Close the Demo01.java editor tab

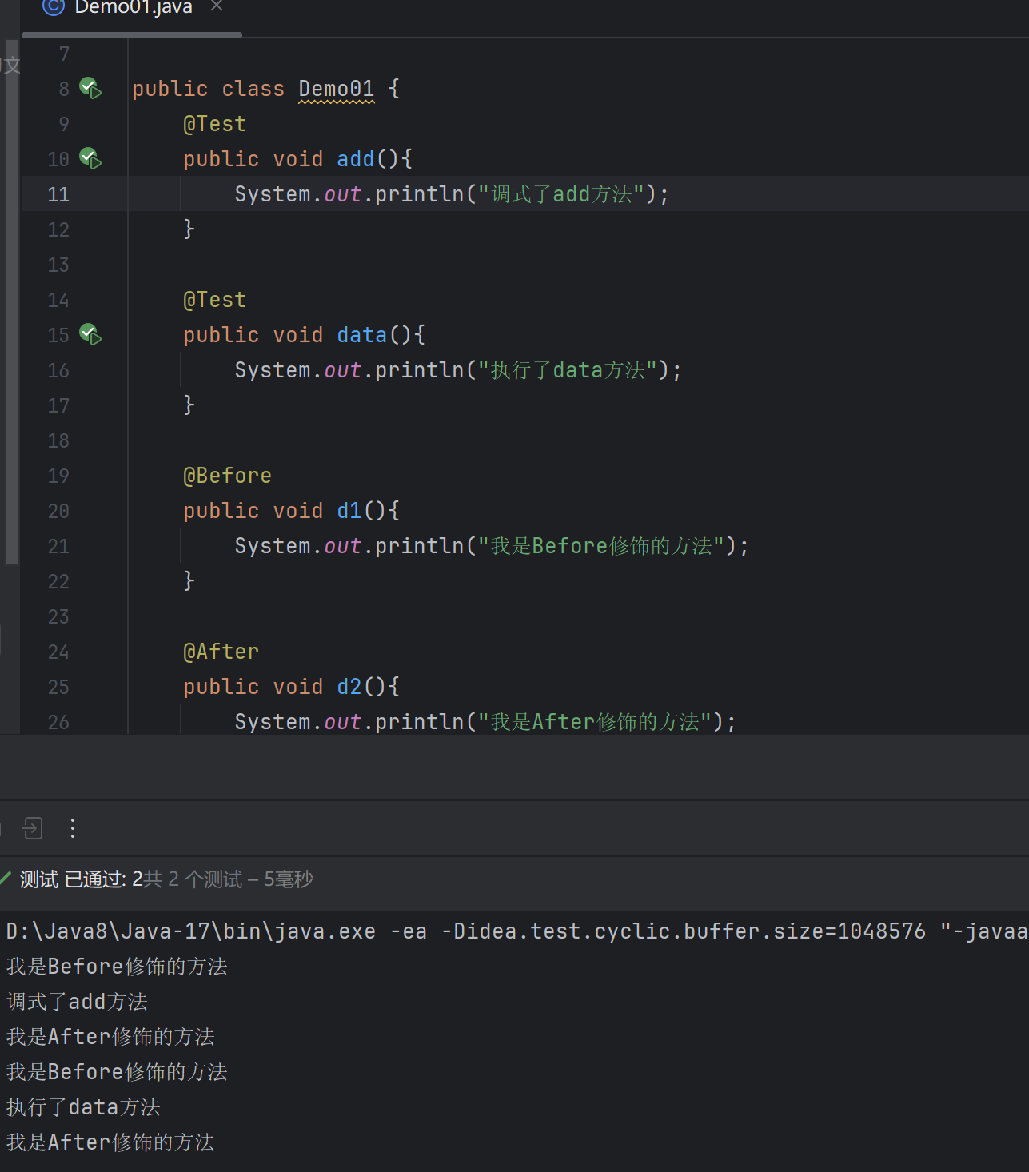[217, 6]
